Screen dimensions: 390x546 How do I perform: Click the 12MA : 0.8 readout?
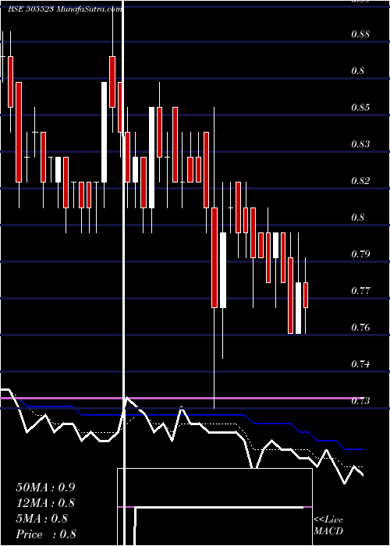tap(45, 503)
